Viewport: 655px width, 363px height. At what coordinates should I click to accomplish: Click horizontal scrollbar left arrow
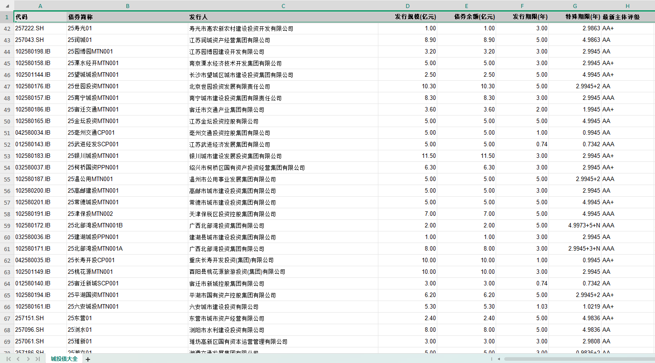coord(499,359)
